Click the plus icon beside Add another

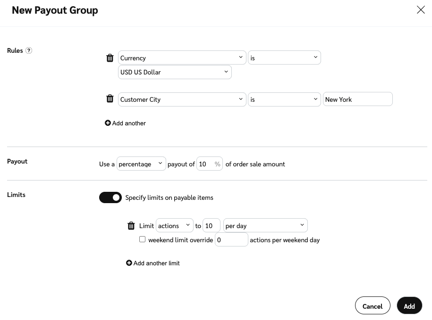108,123
